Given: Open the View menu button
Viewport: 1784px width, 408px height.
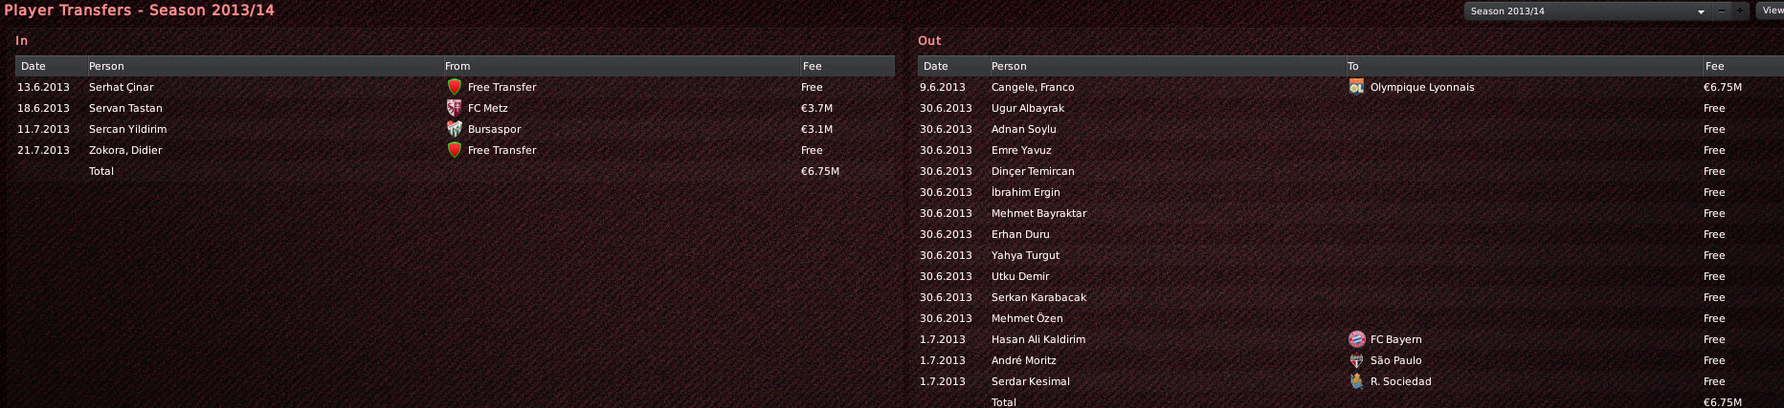Looking at the screenshot, I should coord(1771,11).
